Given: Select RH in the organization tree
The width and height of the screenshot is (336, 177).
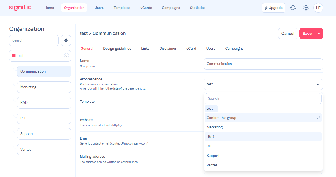Looking at the screenshot, I should [44, 118].
